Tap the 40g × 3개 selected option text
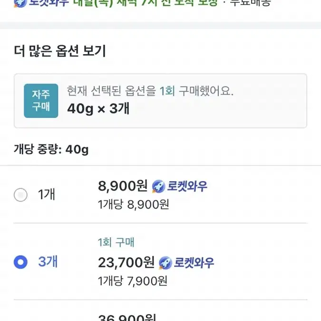This screenshot has width=321, height=321. pyautogui.click(x=98, y=108)
